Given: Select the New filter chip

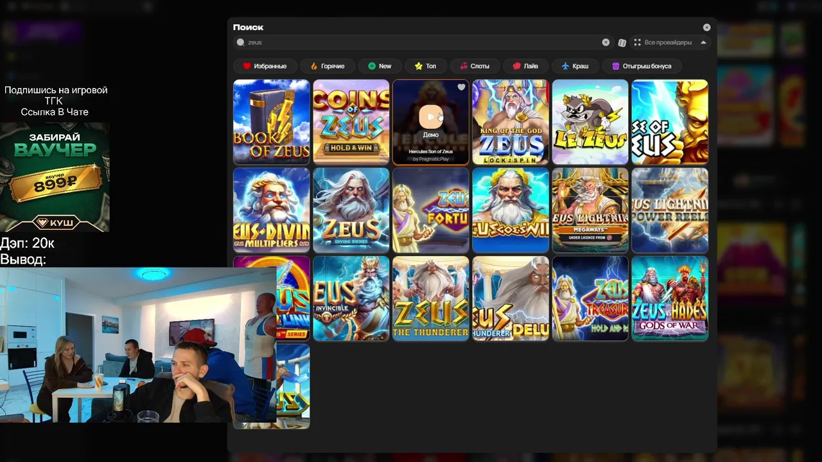Looking at the screenshot, I should click(380, 66).
